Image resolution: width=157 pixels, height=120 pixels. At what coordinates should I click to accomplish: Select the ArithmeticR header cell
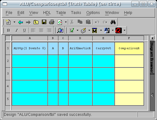(80, 48)
